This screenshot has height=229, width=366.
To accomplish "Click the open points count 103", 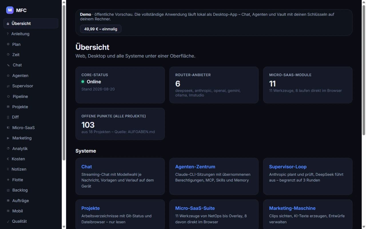I will [x=88, y=125].
